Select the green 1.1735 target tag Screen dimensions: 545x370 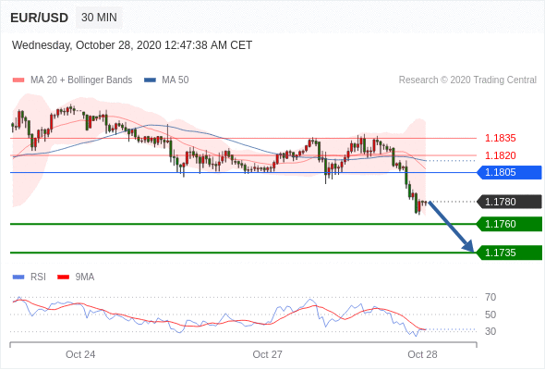click(509, 253)
